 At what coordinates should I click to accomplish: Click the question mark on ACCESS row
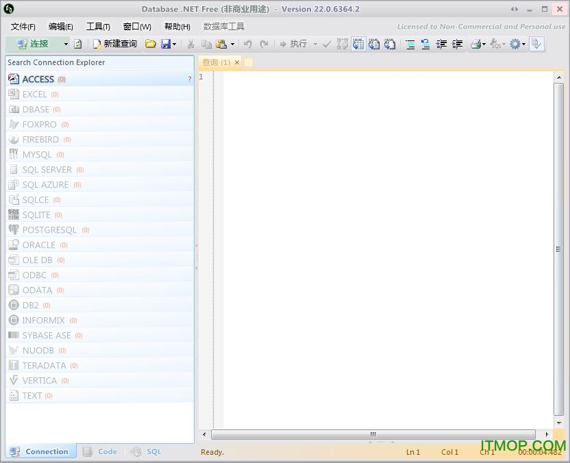[x=189, y=79]
